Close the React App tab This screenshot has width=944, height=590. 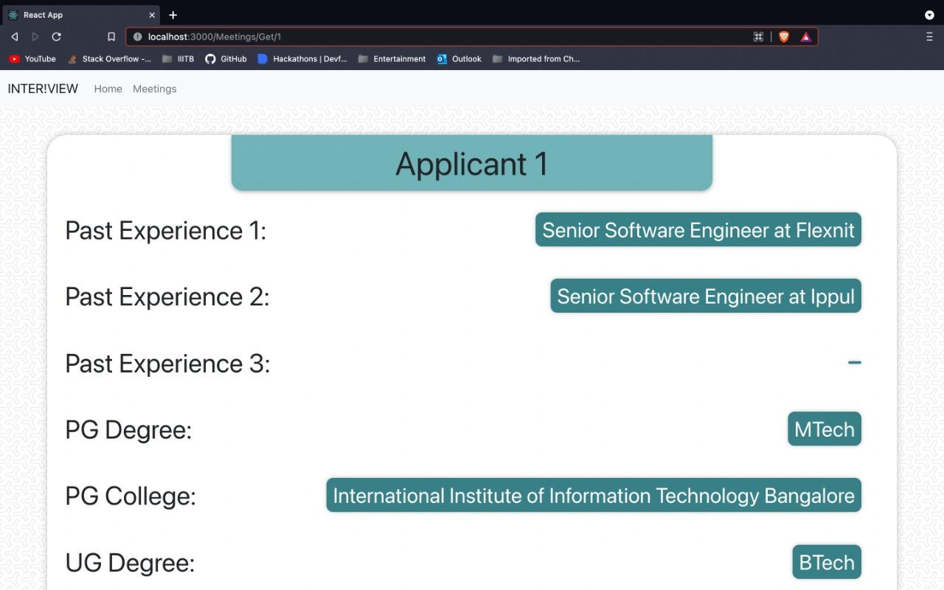(x=153, y=15)
